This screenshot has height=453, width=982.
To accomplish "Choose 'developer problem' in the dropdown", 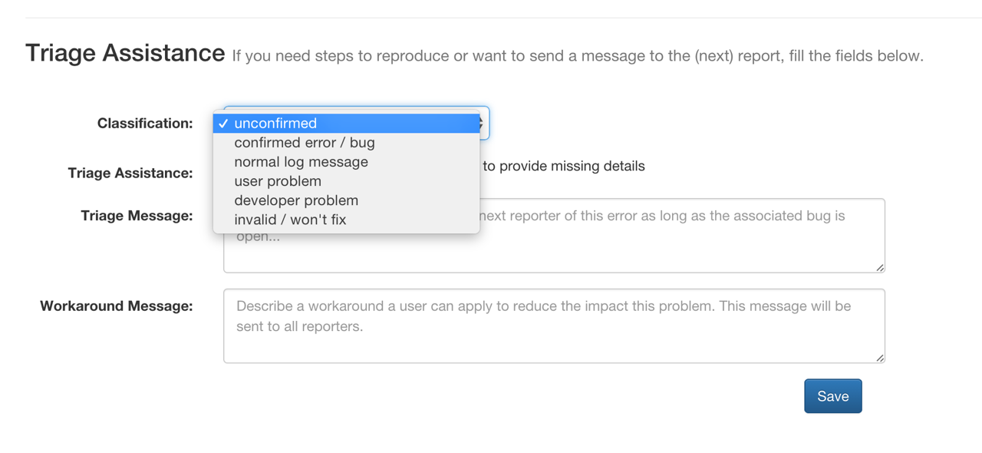I will (296, 200).
